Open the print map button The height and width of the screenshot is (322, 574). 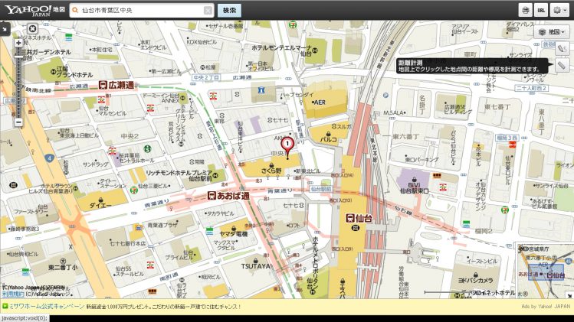click(525, 10)
